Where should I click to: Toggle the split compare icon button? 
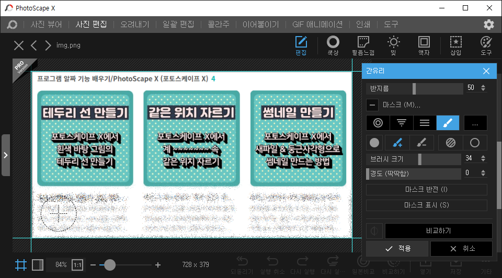[x=374, y=230]
